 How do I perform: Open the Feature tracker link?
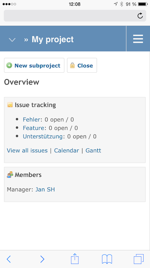point(34,128)
